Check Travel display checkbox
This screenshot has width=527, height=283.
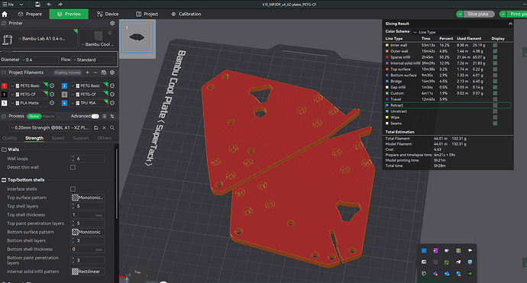point(495,99)
